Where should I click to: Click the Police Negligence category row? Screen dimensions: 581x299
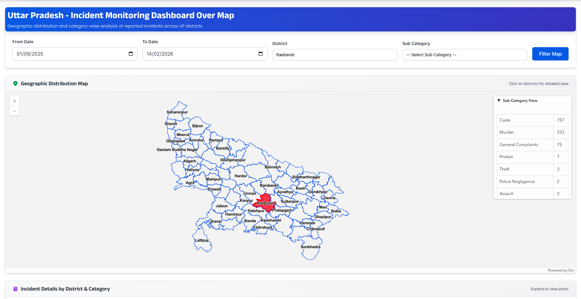[525, 182]
